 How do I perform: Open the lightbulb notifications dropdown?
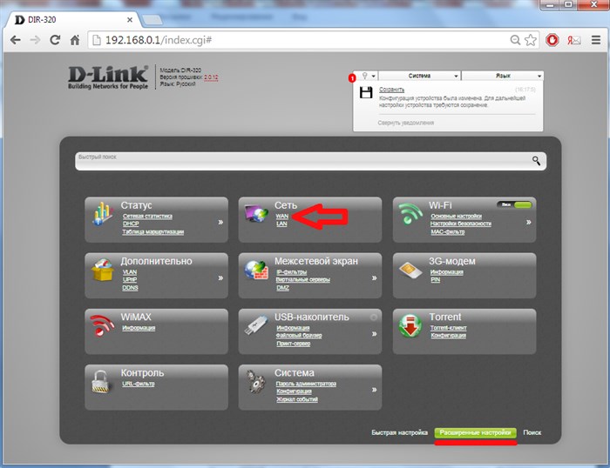click(x=368, y=76)
